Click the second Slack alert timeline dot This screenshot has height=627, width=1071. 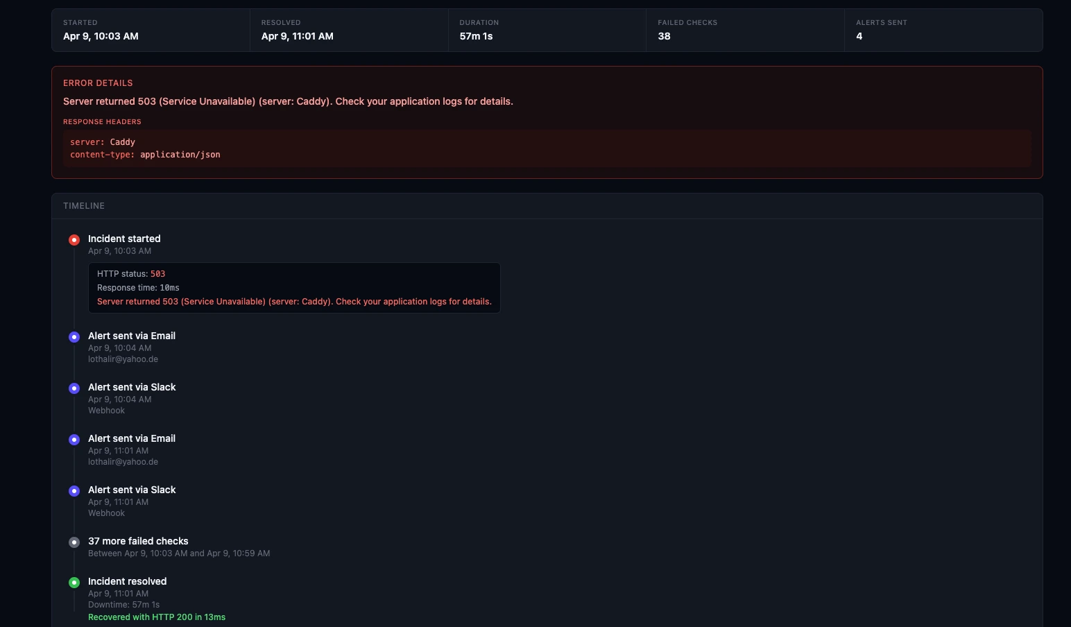click(74, 491)
